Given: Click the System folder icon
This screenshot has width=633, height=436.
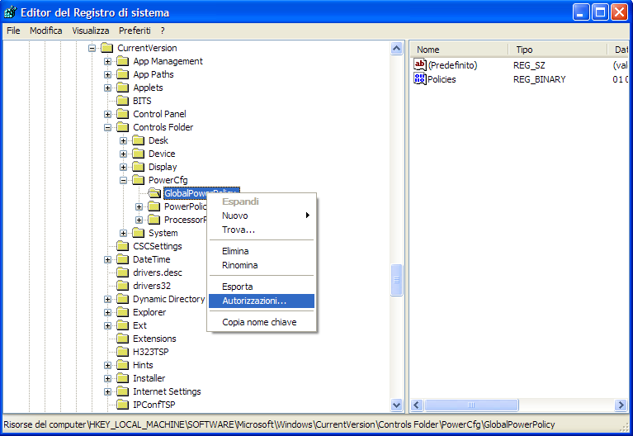Looking at the screenshot, I should 139,233.
